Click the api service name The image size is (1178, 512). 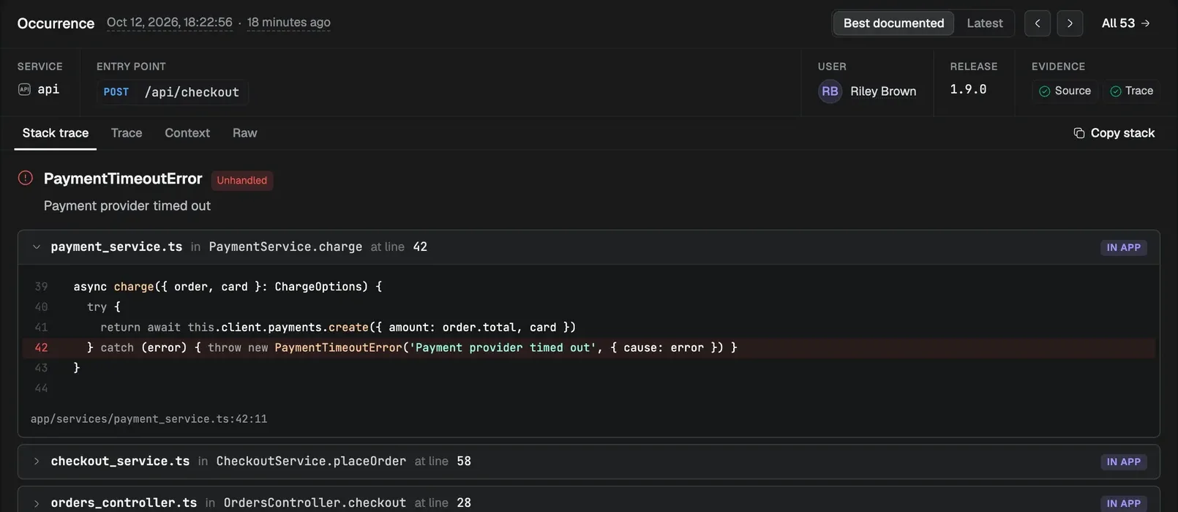[48, 89]
